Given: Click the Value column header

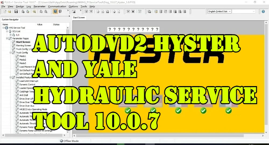Looking at the screenshot, I should [x=40, y=24].
